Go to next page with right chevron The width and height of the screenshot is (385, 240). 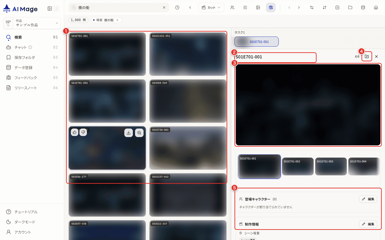(x=299, y=7)
